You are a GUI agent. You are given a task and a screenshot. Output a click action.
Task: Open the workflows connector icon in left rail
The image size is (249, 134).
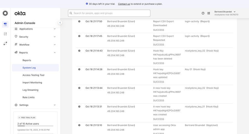(x=5, y=43)
